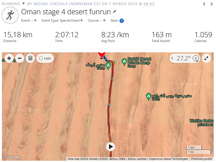Click the running activity type icon
This screenshot has width=216, height=162.
(10, 15)
